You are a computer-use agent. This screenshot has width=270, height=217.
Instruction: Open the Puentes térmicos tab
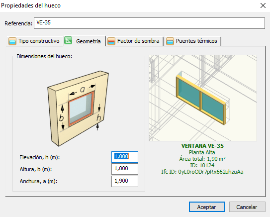coord(192,41)
